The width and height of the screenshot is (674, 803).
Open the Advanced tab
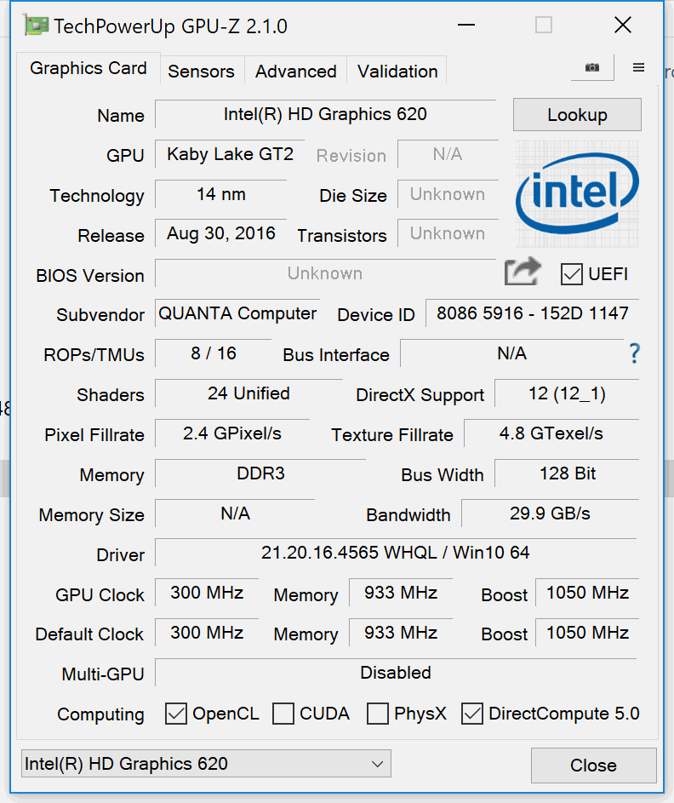tap(295, 71)
